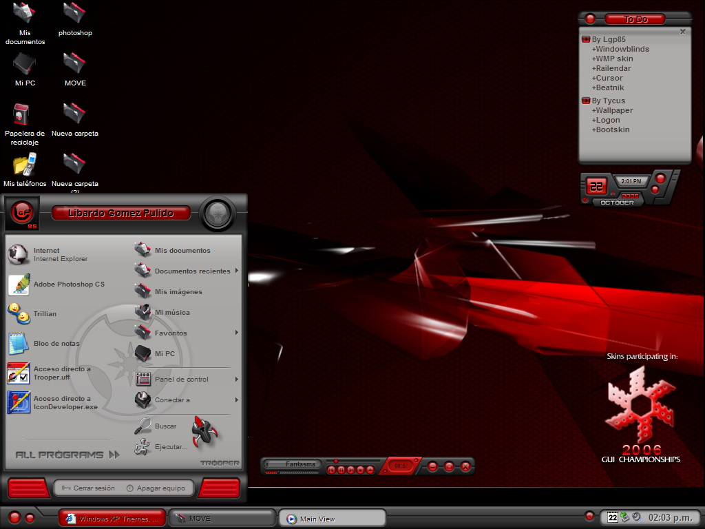Pause playback in the media player
Viewport: 705px width, 529px height.
point(341,470)
